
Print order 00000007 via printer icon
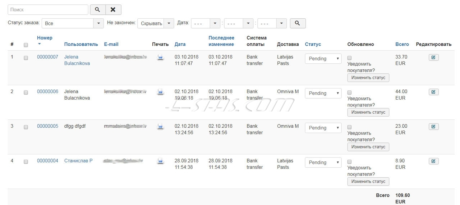161,58
